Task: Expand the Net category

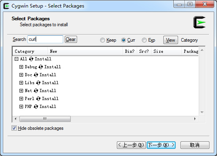Action: (21, 91)
